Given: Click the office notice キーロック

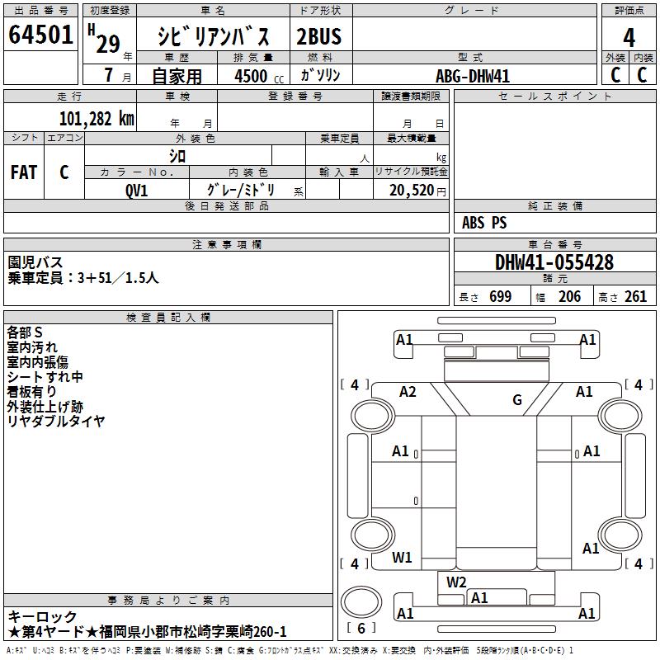Looking at the screenshot, I should (x=42, y=616).
